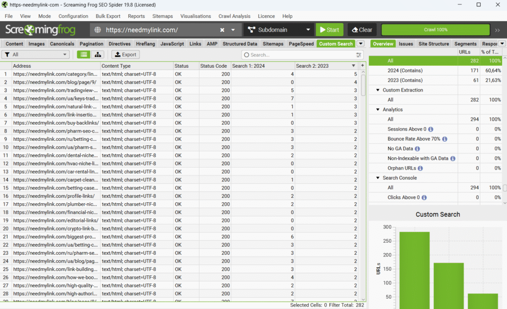
Task: Switch to the PageSpeed tab
Action: [x=301, y=44]
